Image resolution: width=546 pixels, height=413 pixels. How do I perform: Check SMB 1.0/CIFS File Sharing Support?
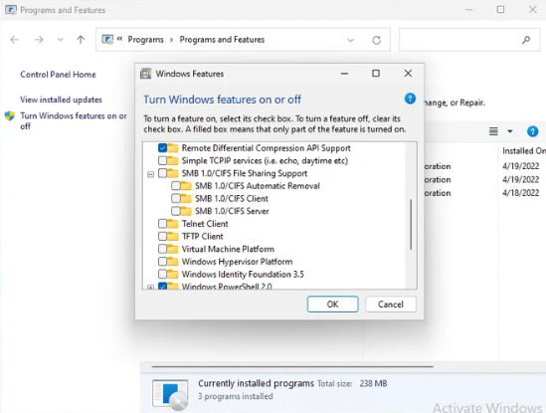tap(162, 173)
